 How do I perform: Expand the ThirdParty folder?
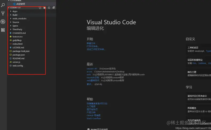coord(17,29)
